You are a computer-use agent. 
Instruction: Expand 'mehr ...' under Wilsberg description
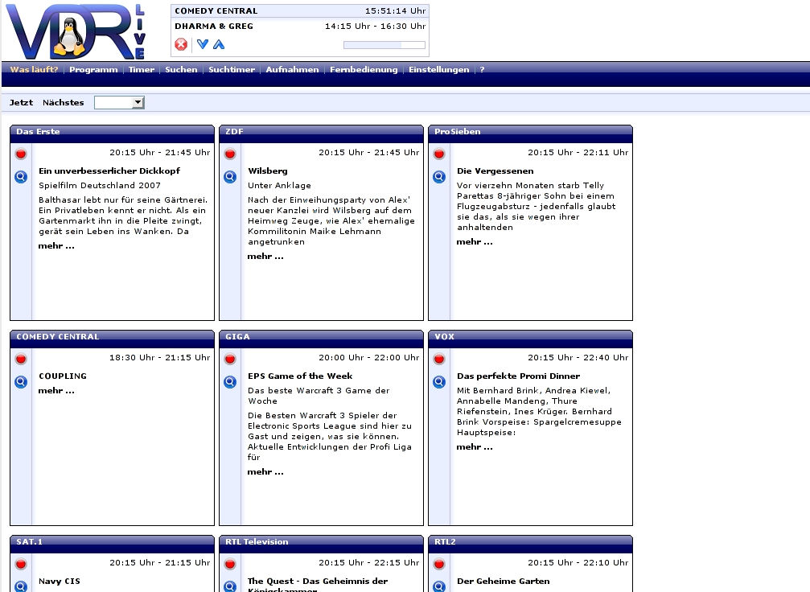tap(265, 257)
